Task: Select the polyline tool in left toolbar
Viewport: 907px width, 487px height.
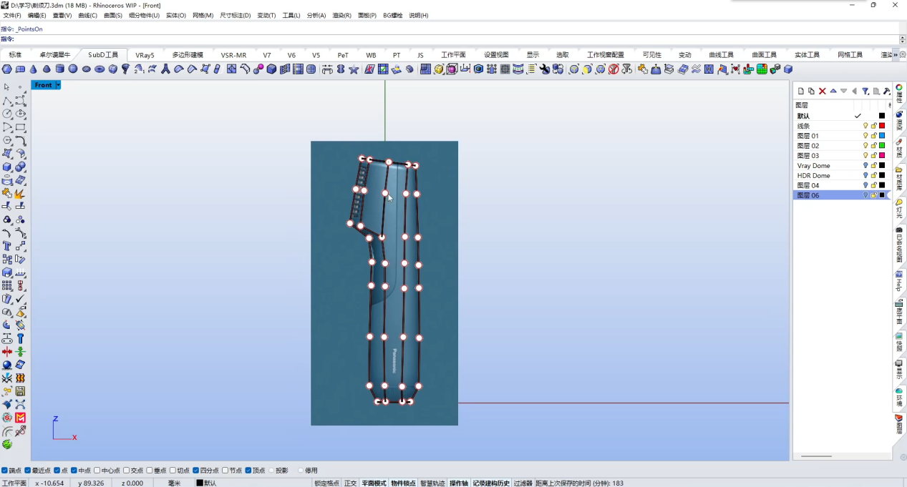Action: tap(7, 101)
